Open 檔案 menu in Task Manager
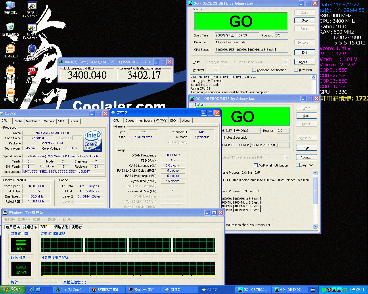The height and width of the screenshot is (294, 368). tap(9, 219)
